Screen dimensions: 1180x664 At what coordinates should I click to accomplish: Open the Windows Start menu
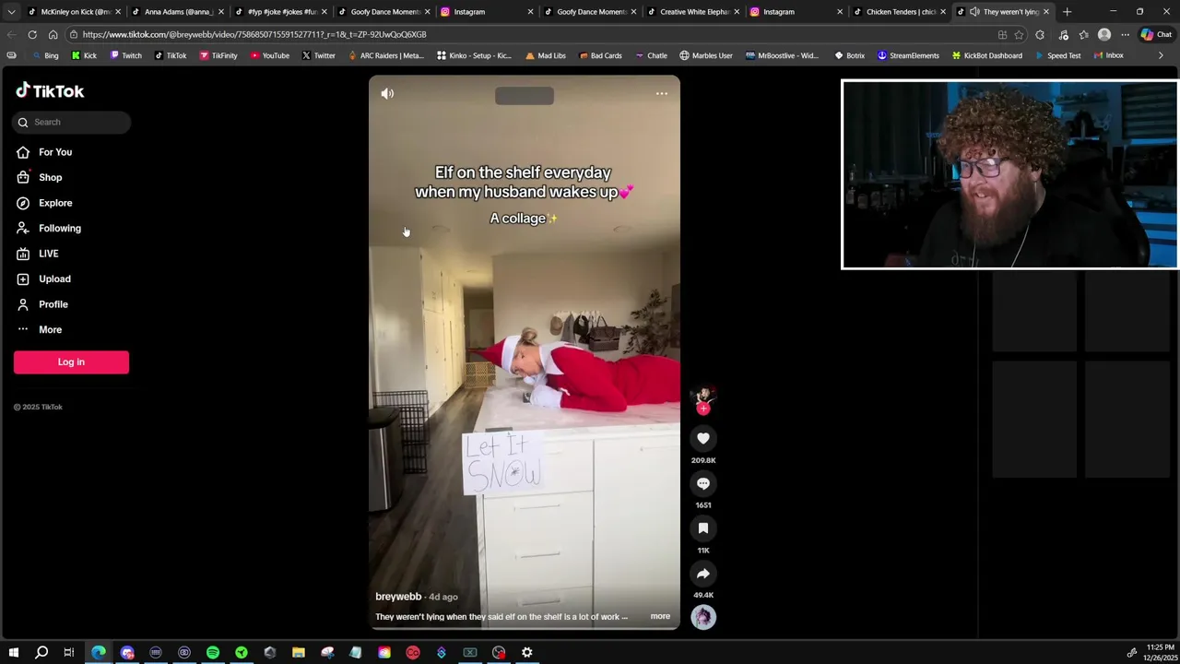click(13, 652)
